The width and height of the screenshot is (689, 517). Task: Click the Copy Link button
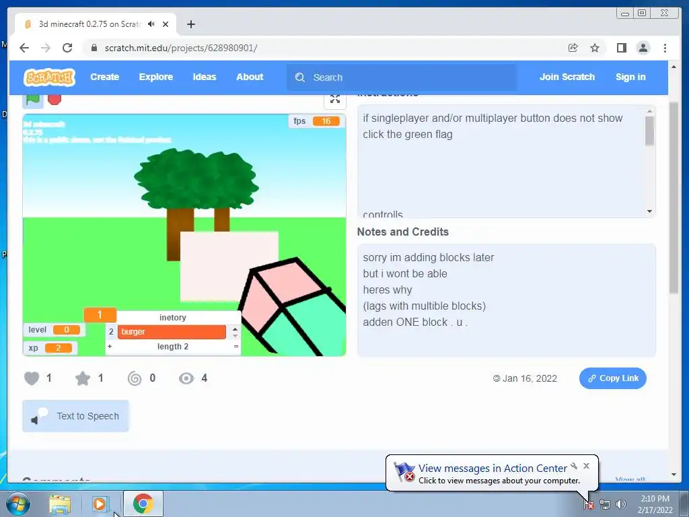click(612, 378)
